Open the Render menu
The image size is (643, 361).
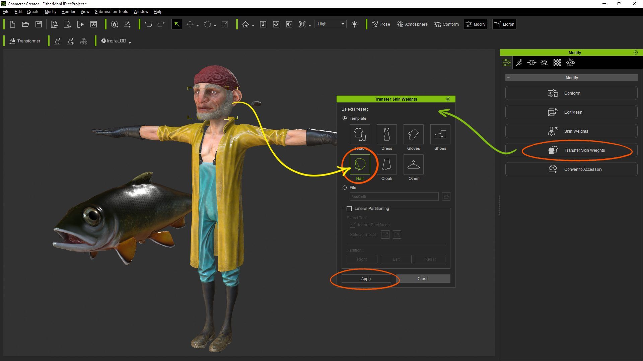click(x=68, y=11)
